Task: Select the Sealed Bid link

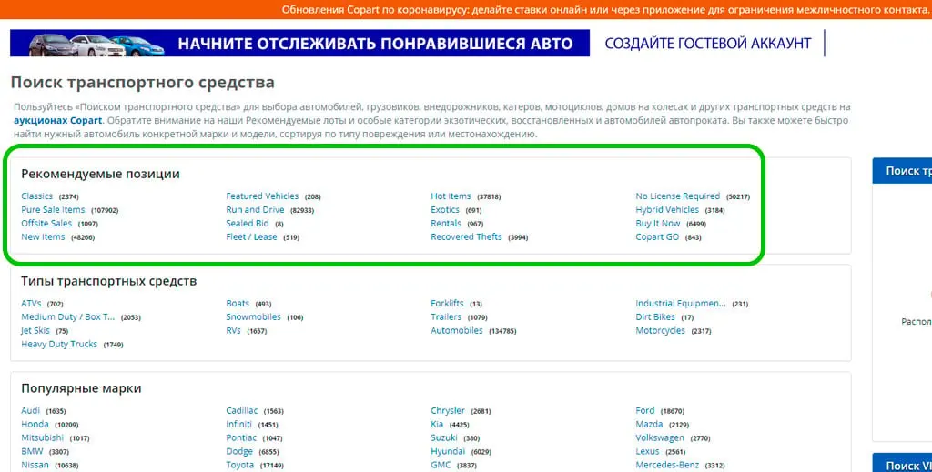Action: 248,223
